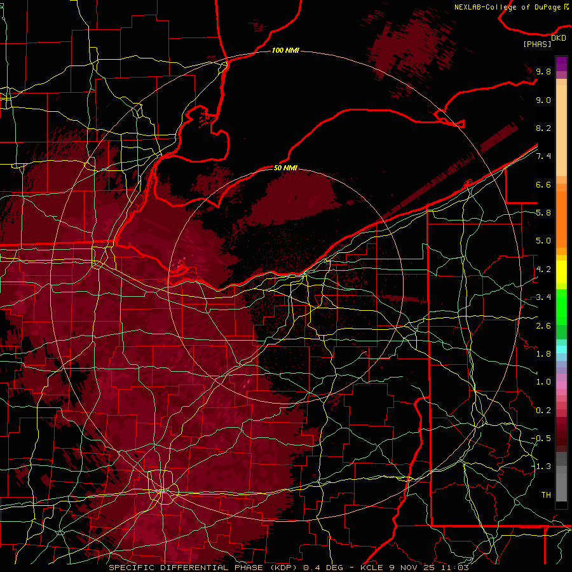
Task: Click the 11:03 timestamp in the caption
Action: coord(454,568)
